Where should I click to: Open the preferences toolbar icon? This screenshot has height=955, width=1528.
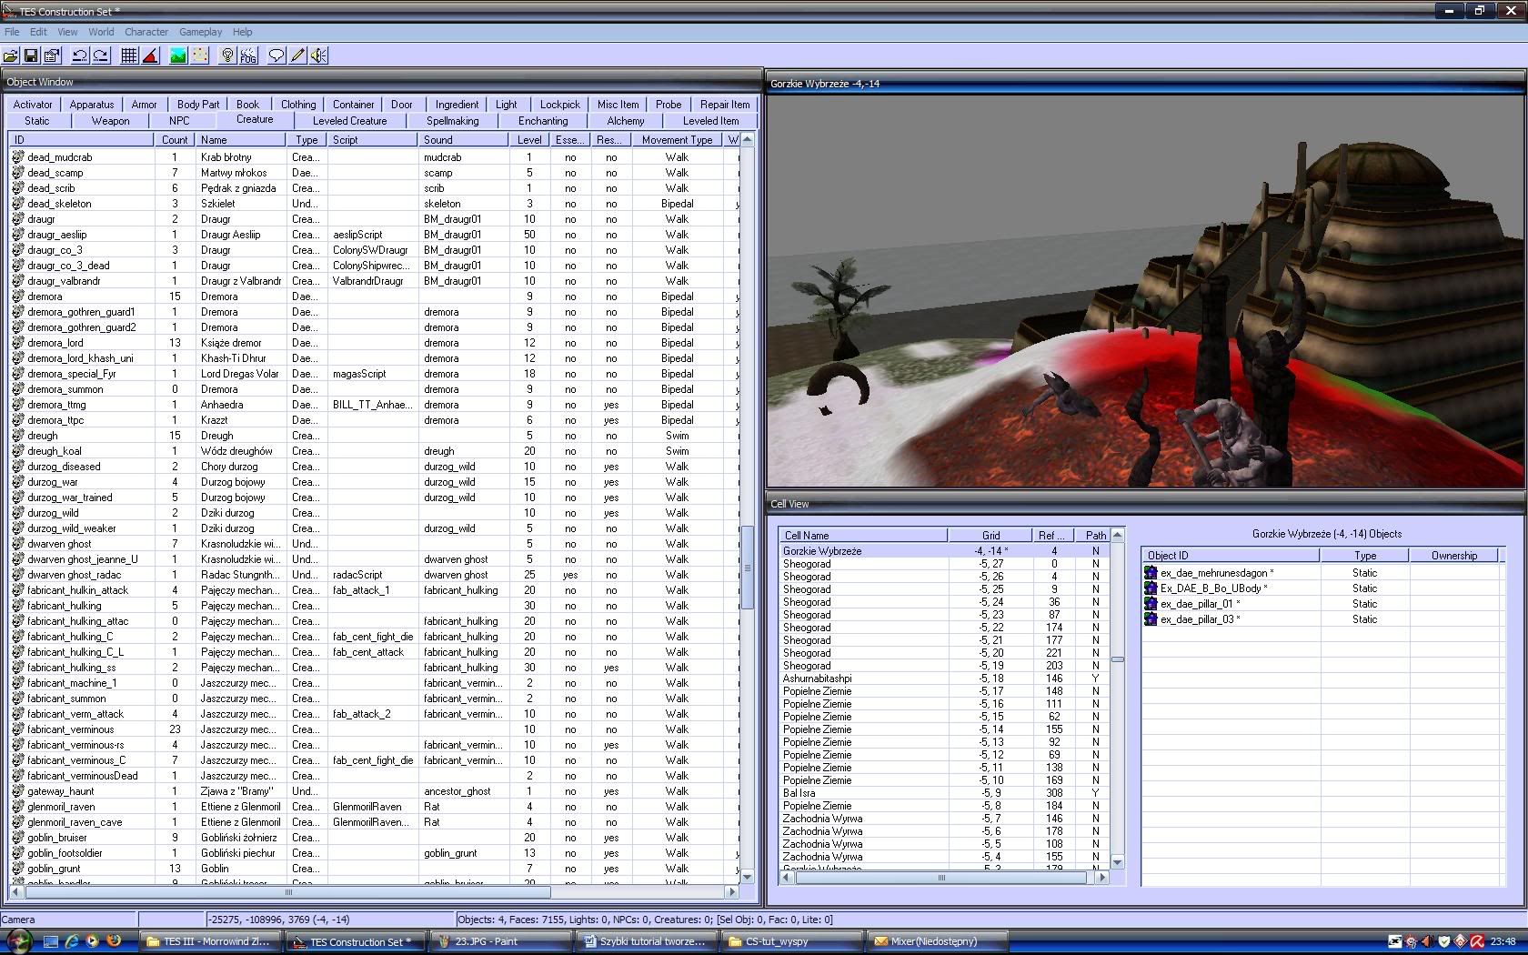[x=52, y=55]
